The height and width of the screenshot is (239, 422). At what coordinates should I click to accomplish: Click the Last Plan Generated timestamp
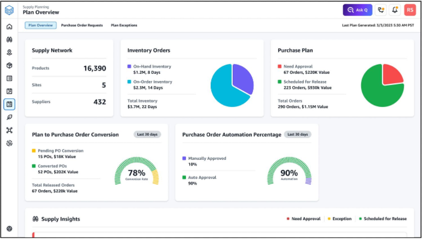378,25
